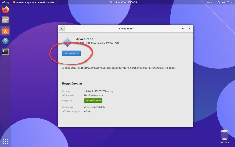The width and height of the screenshot is (235, 147).
Task: Show applications grid at dock bottom
Action: click(x=5, y=142)
